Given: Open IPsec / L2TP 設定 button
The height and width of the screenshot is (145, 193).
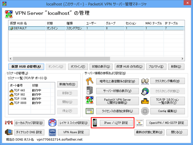Looking at the screenshot, I should [116, 123].
